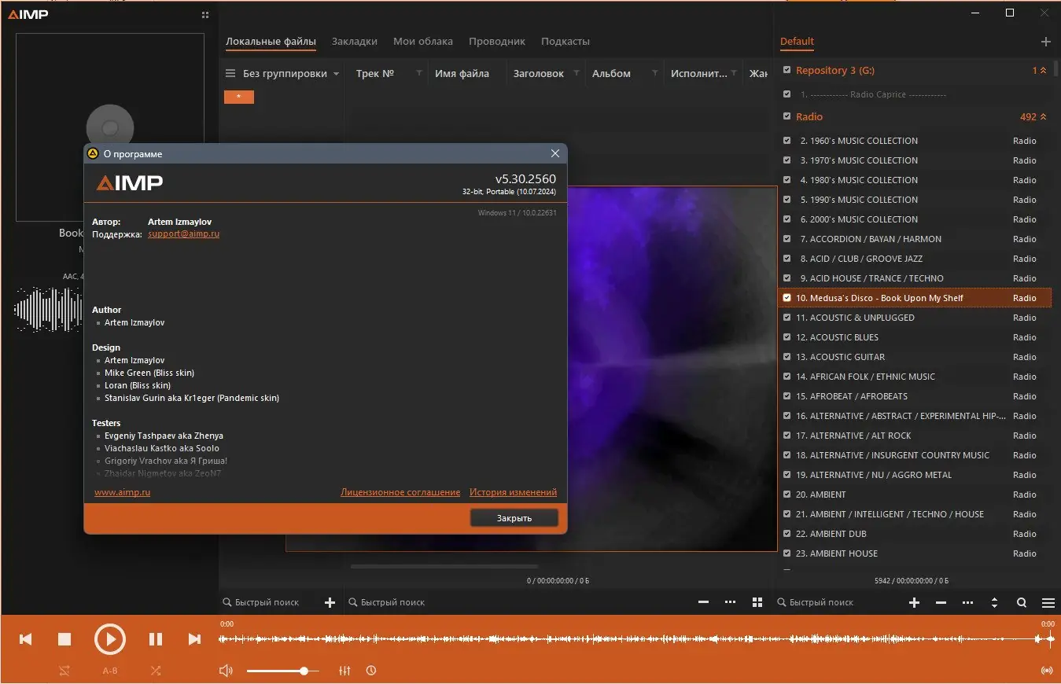Click the library tree quick search field
Screen dimensions: 1061x684
(267, 602)
